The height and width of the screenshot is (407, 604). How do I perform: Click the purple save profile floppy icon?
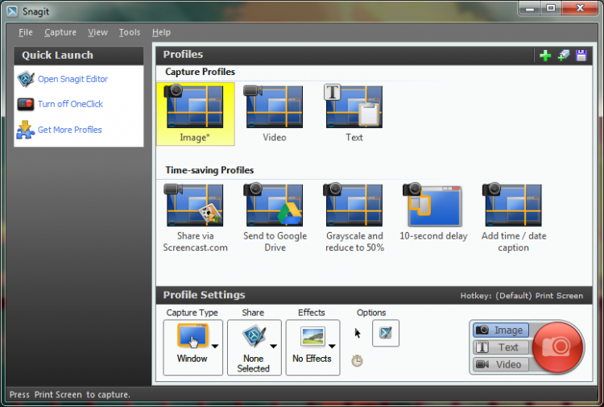coord(581,56)
